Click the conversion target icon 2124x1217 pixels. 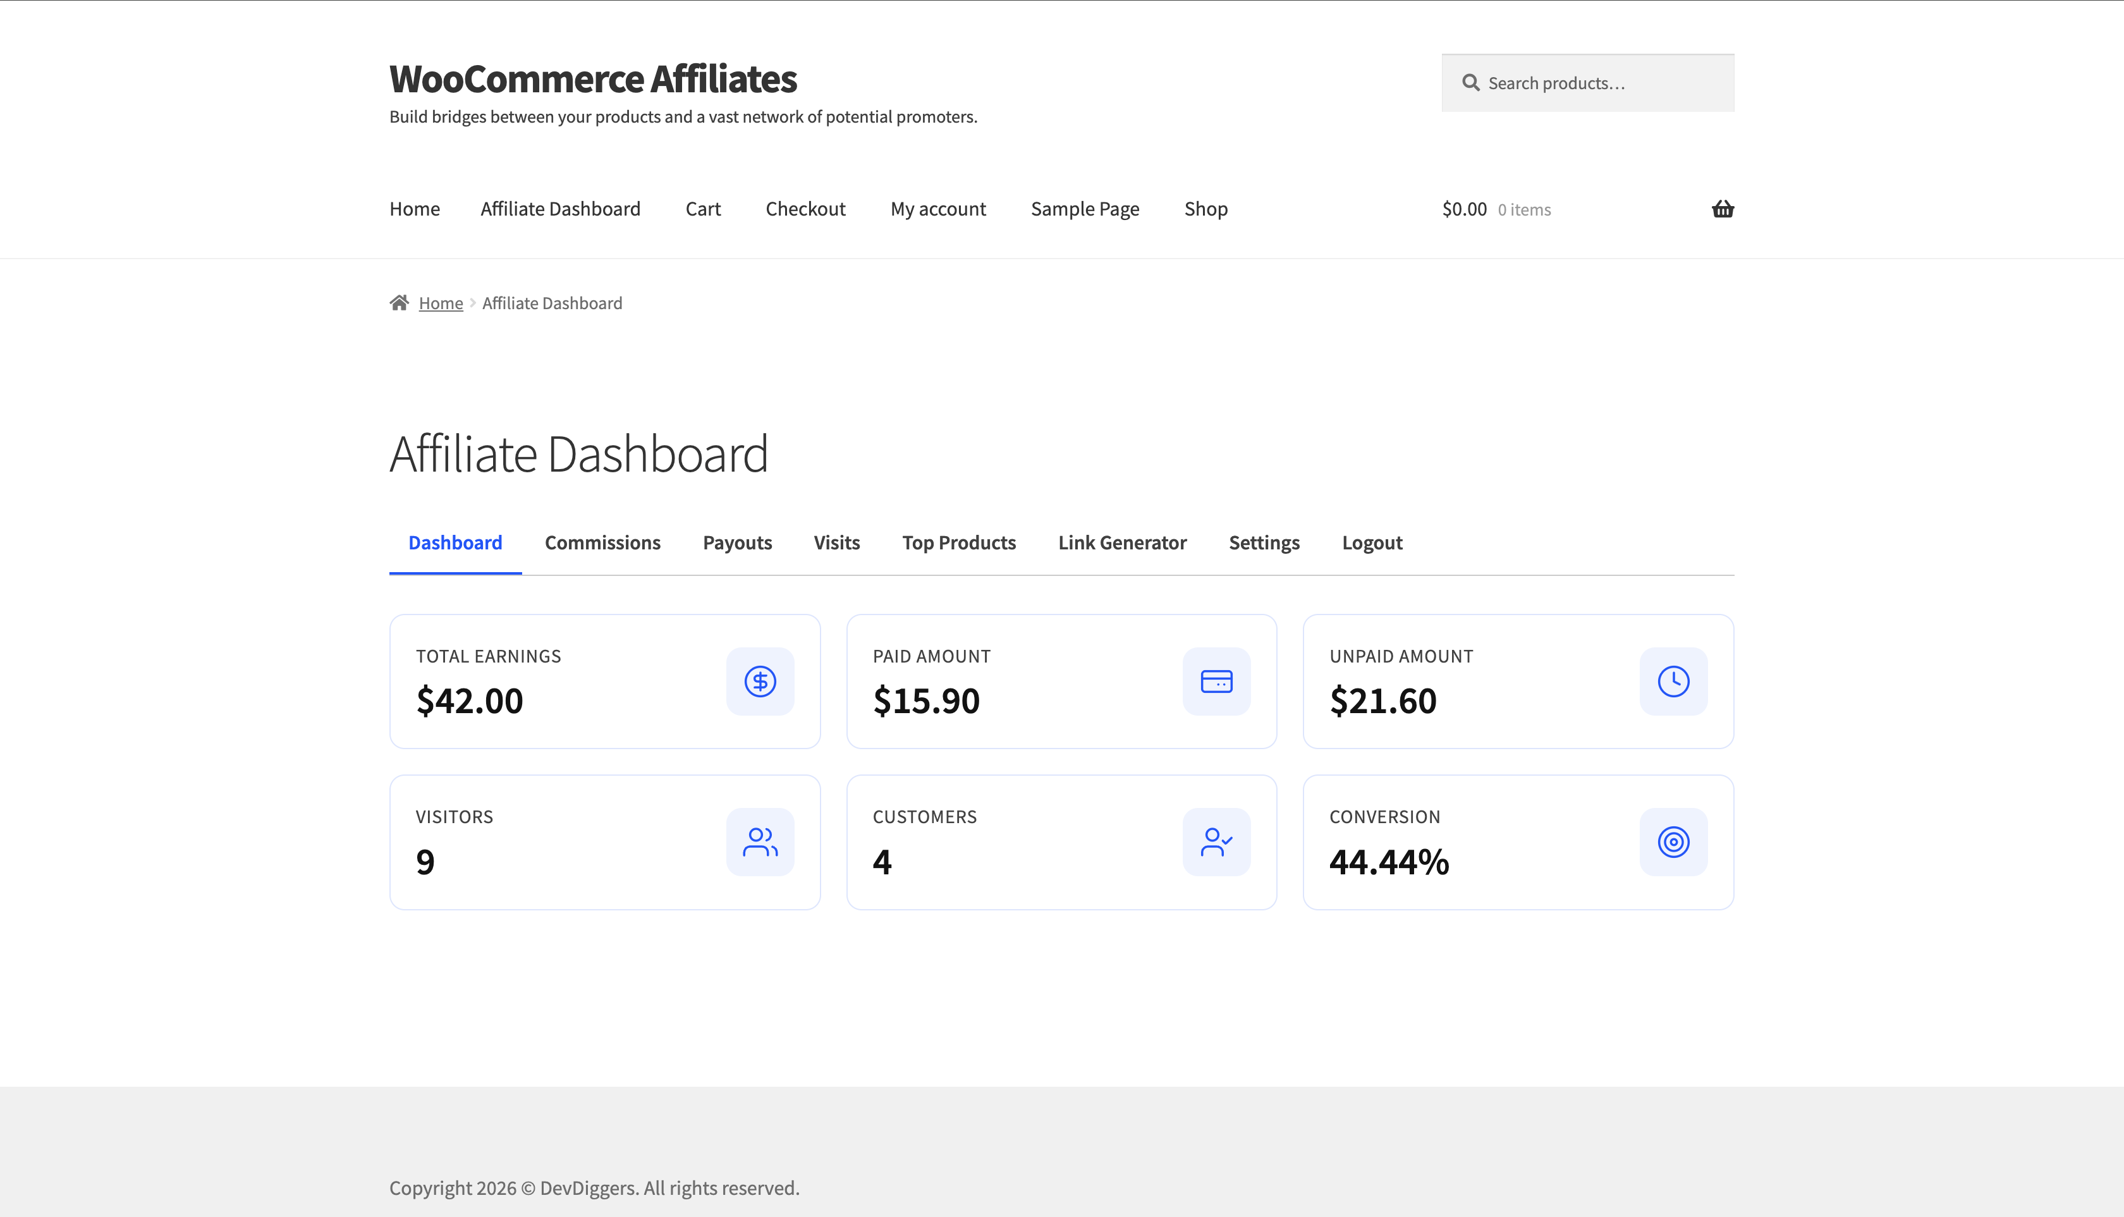click(x=1672, y=841)
